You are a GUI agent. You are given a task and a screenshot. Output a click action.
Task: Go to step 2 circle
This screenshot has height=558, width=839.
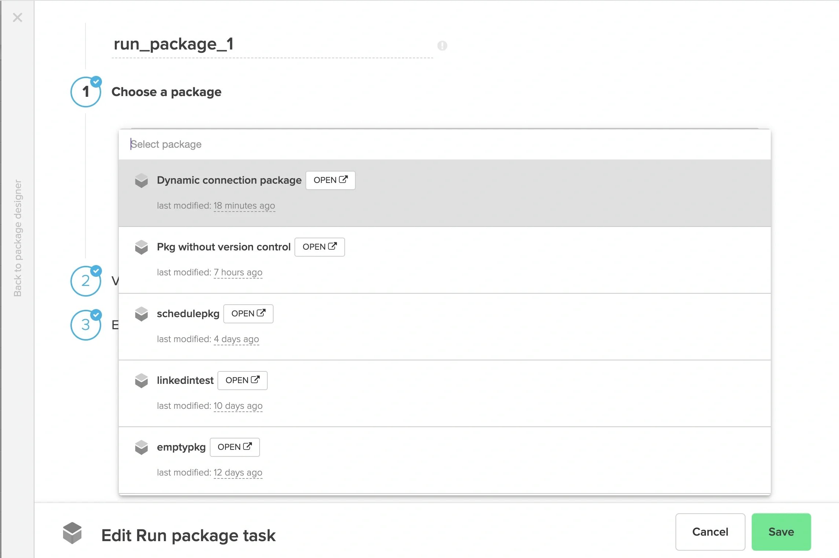tap(86, 281)
